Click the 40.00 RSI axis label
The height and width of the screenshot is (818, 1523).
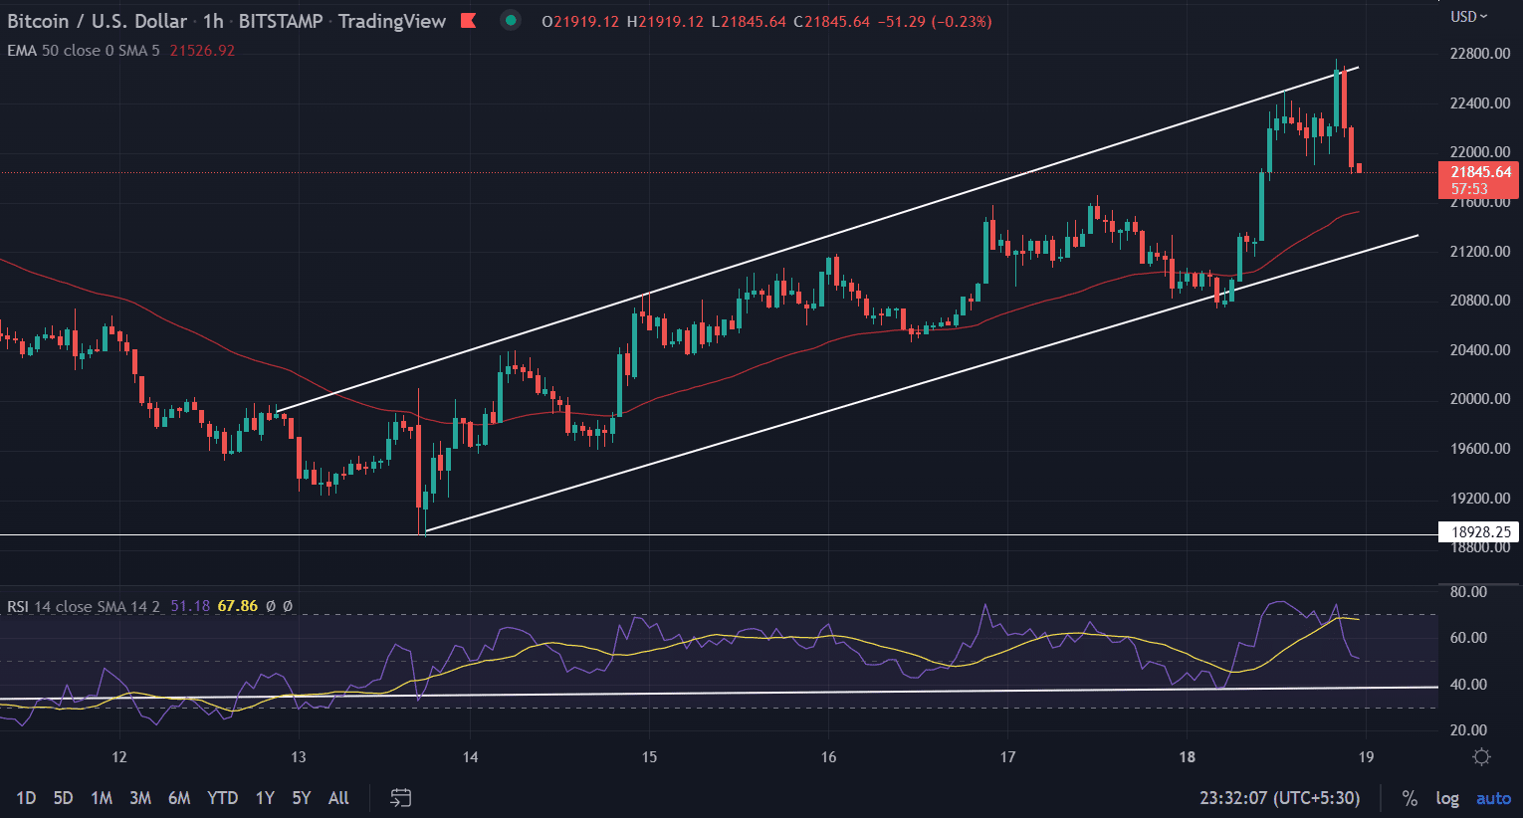(x=1469, y=685)
